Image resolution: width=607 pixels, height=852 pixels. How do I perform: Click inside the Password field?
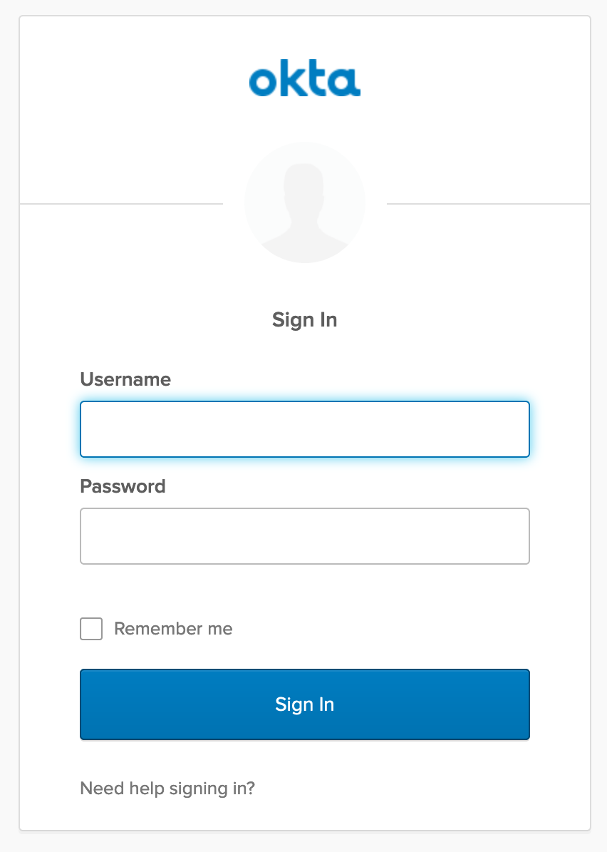pos(304,535)
